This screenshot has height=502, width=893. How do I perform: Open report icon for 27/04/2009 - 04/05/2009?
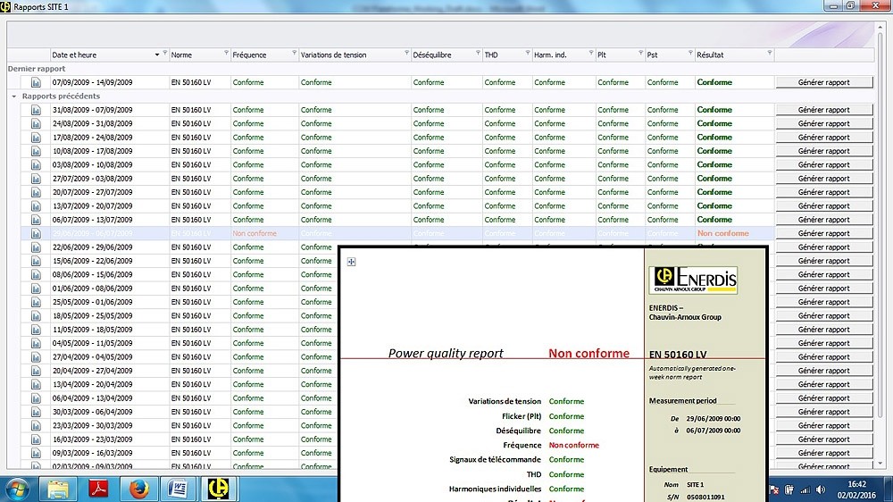tap(36, 356)
